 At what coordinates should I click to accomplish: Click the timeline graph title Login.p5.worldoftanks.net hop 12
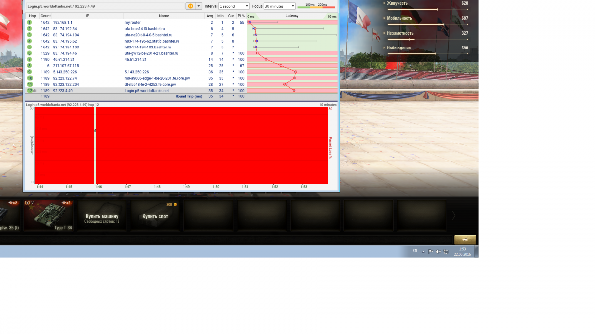coord(62,105)
